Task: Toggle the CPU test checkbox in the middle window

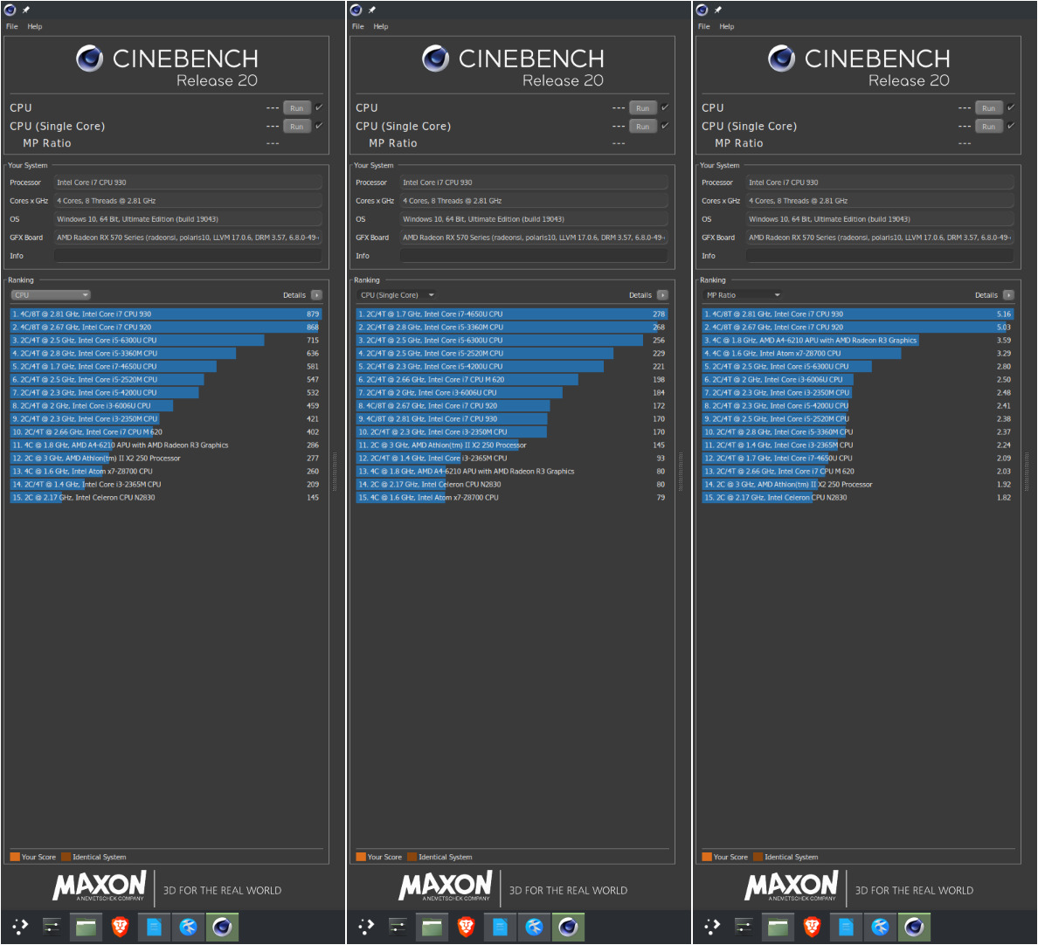Action: click(x=665, y=107)
